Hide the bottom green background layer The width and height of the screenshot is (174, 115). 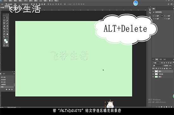point(153,77)
